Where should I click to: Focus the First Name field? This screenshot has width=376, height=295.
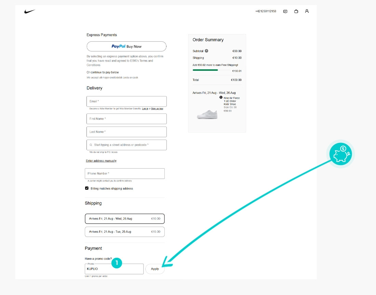click(126, 119)
